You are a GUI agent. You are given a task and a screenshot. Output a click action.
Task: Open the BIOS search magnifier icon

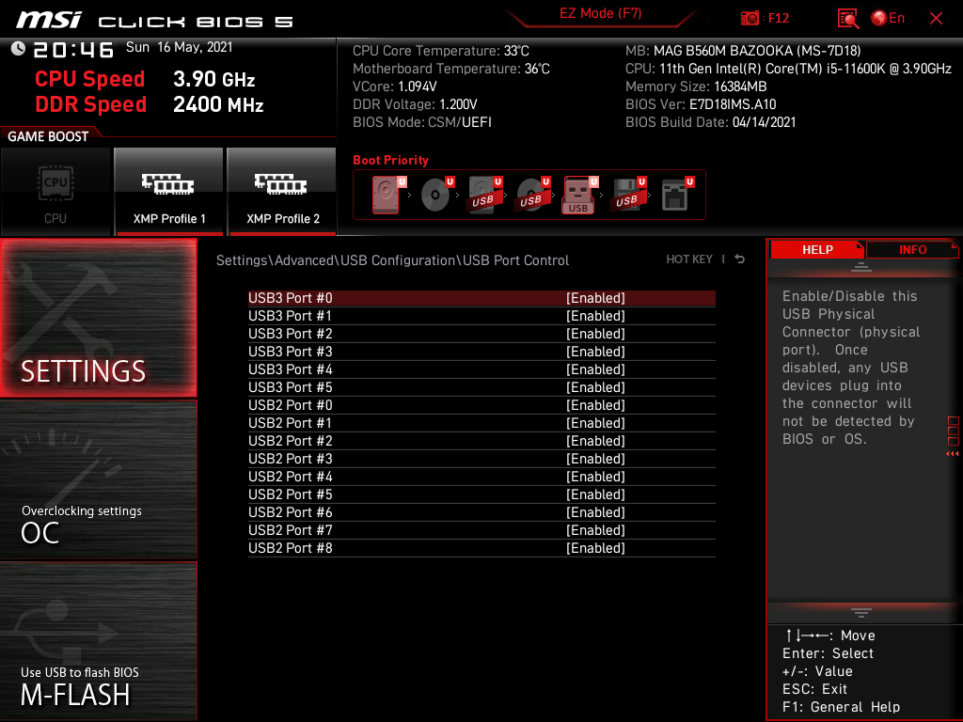(x=847, y=19)
